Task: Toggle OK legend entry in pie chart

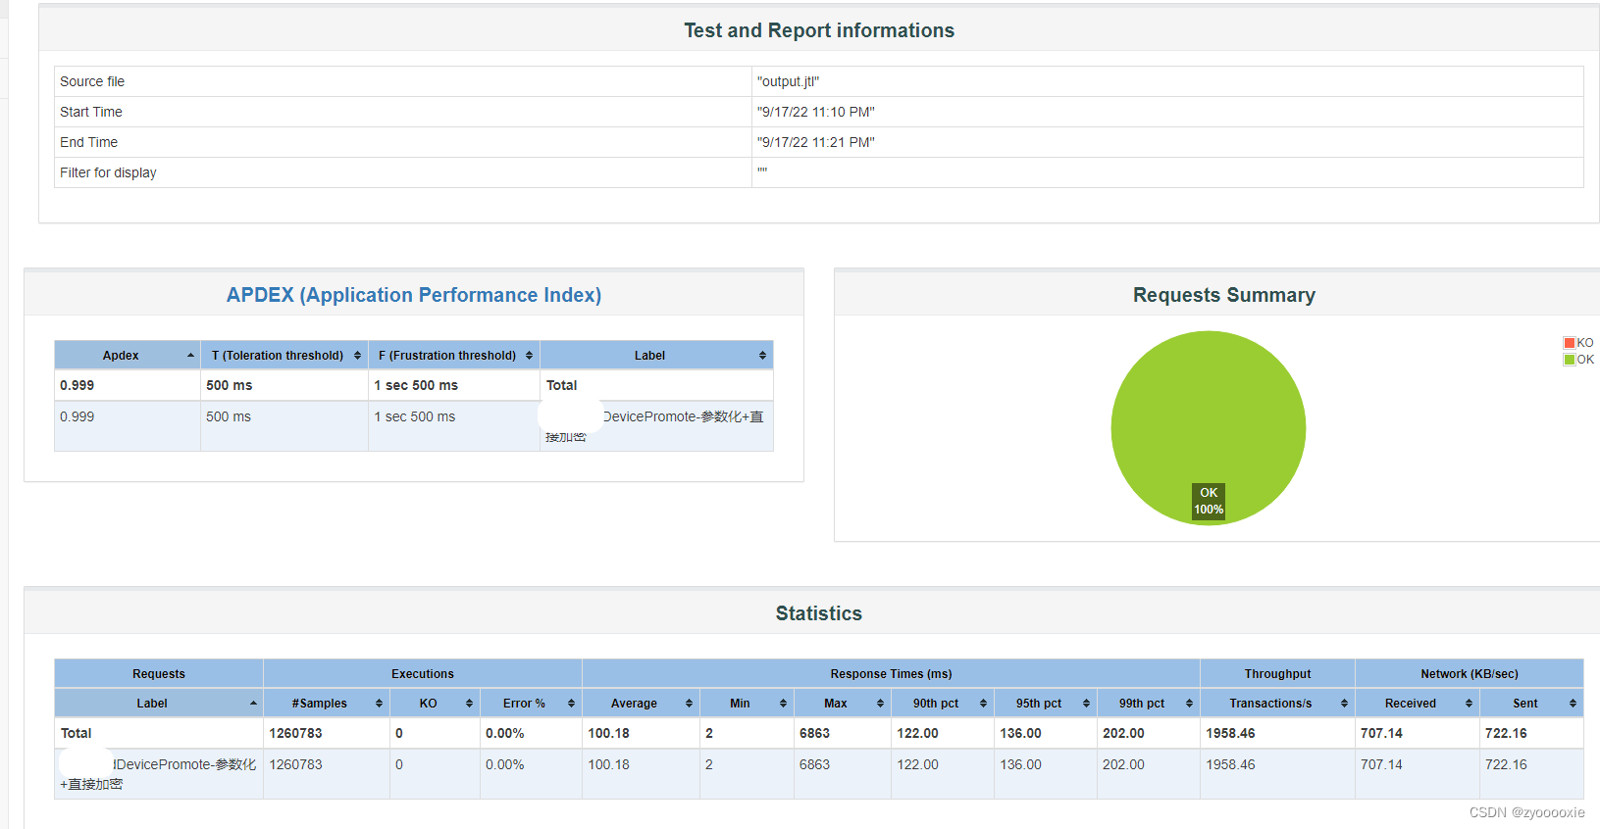Action: point(1578,360)
